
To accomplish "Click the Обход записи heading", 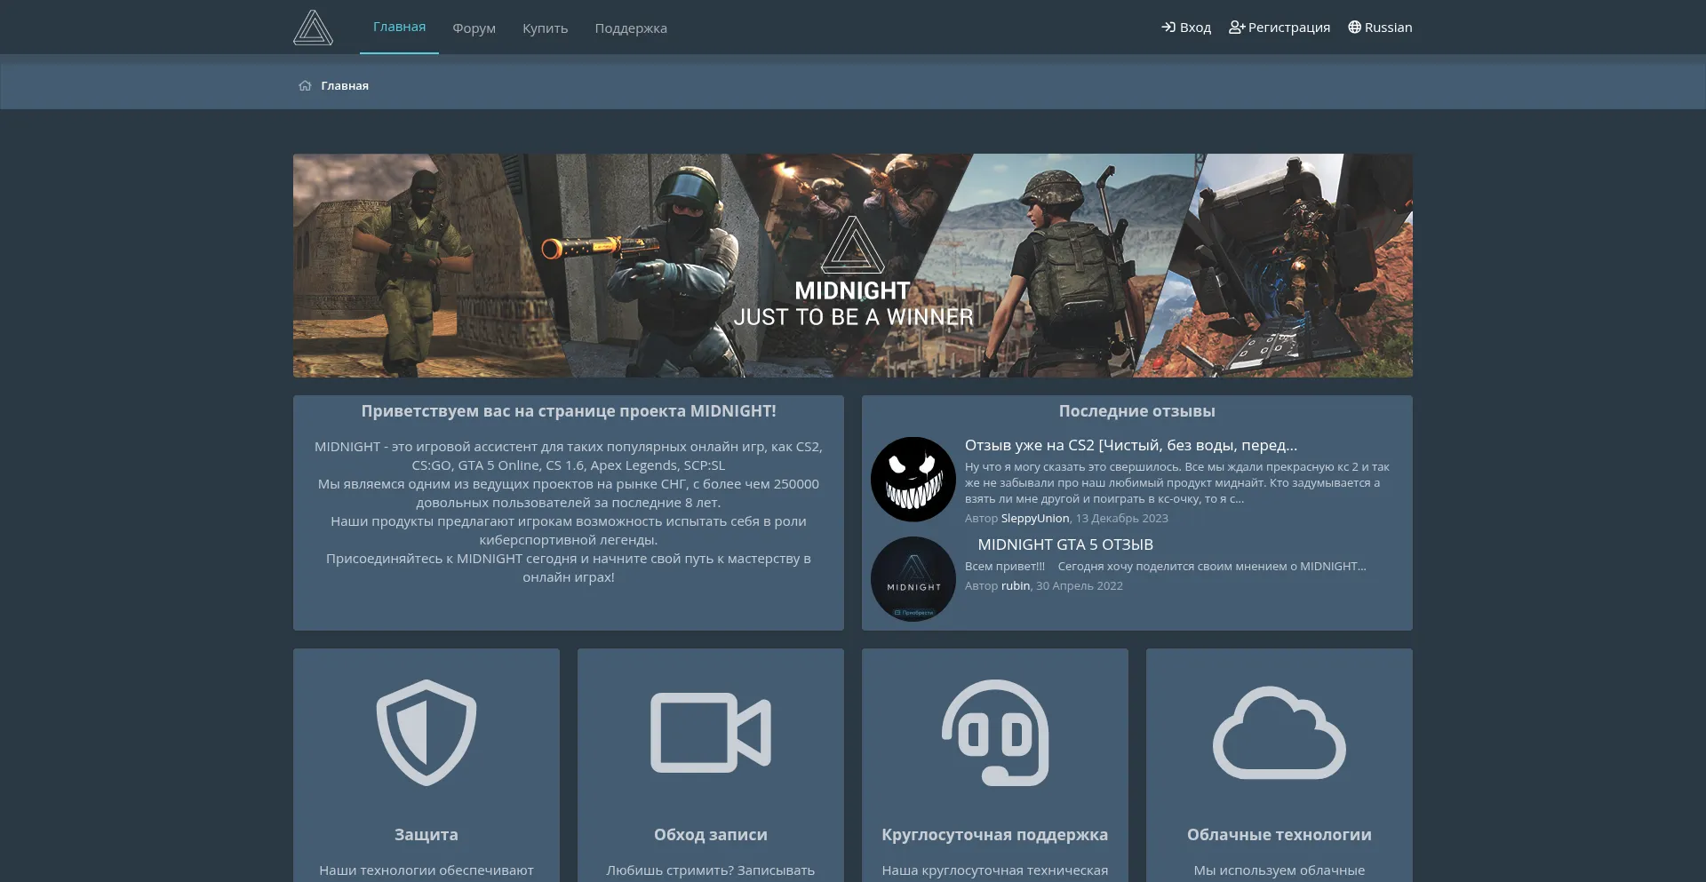I will (711, 835).
